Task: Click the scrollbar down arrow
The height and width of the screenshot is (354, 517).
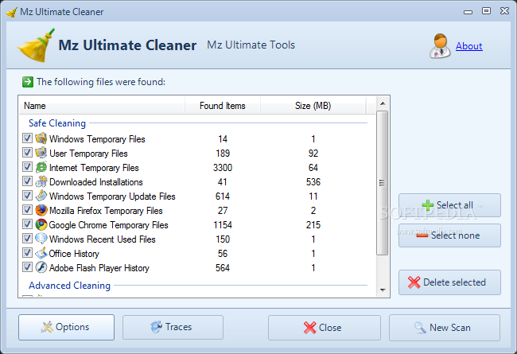Action: coord(383,290)
